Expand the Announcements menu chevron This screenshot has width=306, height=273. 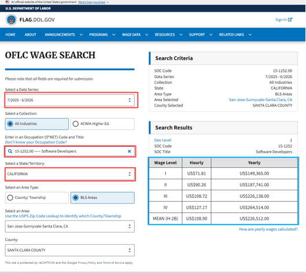point(81,35)
